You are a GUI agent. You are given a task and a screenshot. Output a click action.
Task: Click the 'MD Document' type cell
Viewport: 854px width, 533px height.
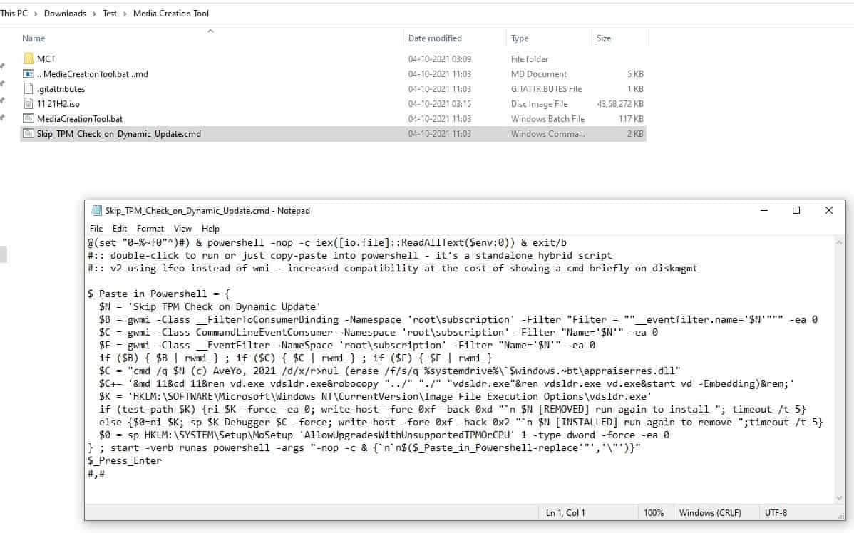(x=539, y=73)
